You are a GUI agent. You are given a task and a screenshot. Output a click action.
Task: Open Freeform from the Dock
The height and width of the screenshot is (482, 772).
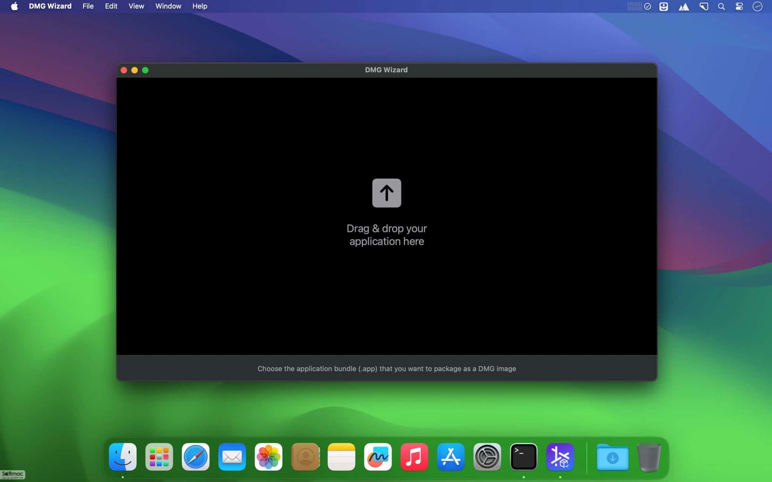pos(378,457)
